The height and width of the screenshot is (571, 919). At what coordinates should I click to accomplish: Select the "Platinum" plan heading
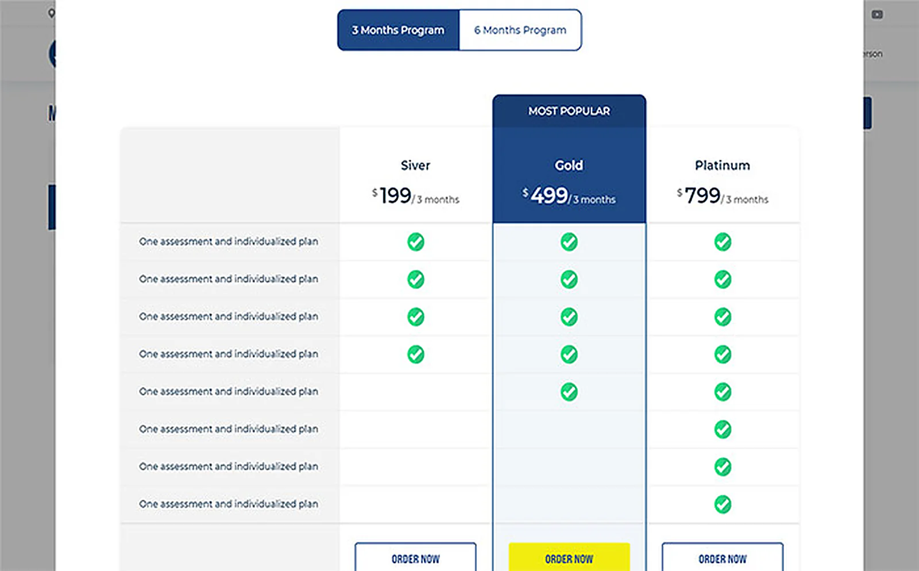point(723,165)
